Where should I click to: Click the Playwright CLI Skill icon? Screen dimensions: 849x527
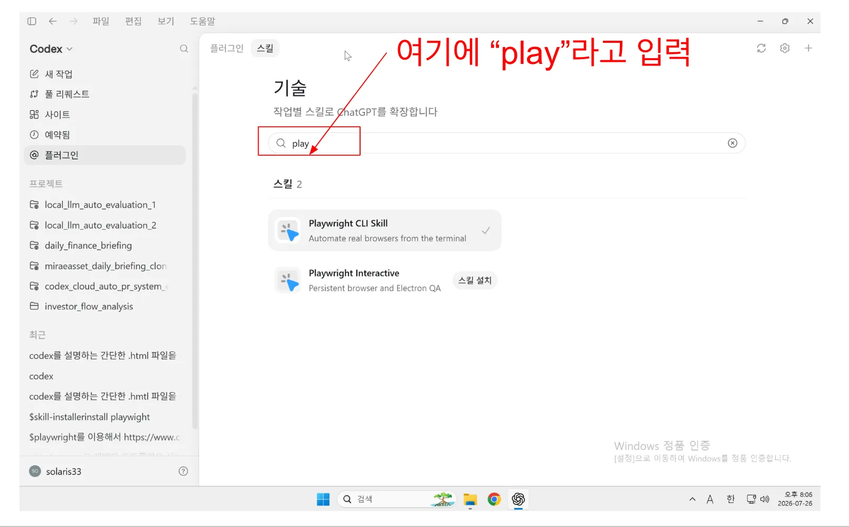pos(288,231)
